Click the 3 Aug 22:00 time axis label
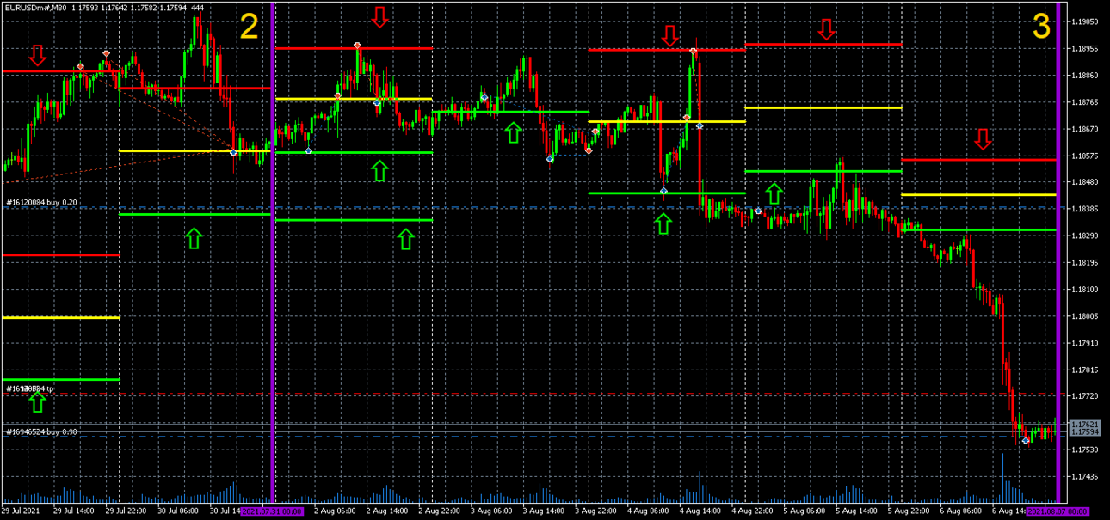Viewport: 1110px width, 520px height. point(597,511)
